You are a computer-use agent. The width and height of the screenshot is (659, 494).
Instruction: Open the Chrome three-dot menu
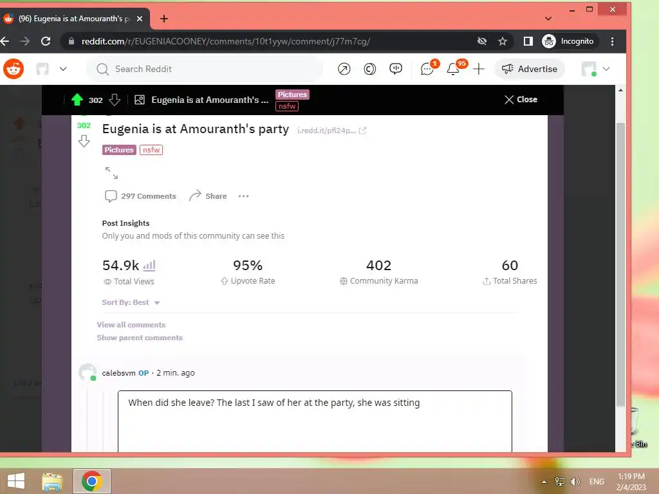point(612,41)
